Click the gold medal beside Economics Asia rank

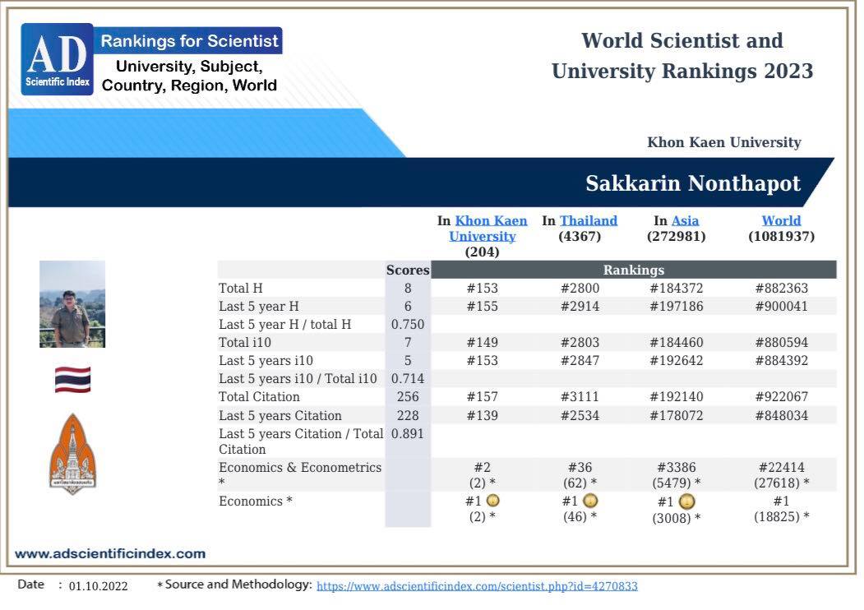[x=686, y=502]
